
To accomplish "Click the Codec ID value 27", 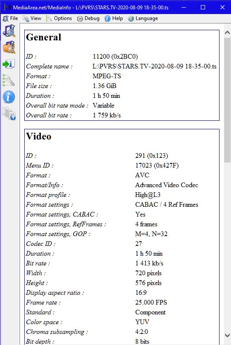I will pyautogui.click(x=139, y=244).
